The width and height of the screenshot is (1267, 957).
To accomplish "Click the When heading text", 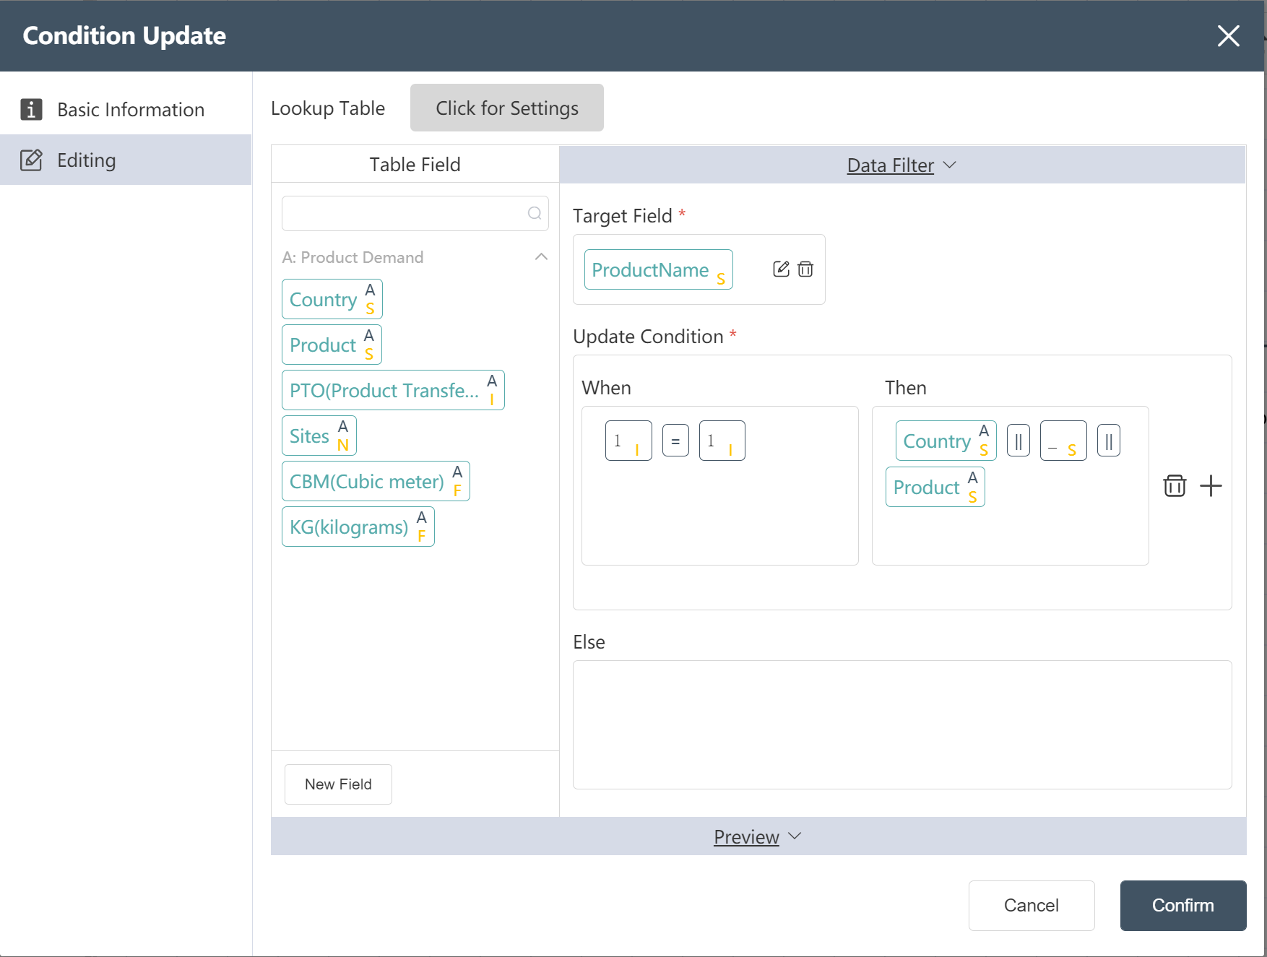I will (x=606, y=388).
